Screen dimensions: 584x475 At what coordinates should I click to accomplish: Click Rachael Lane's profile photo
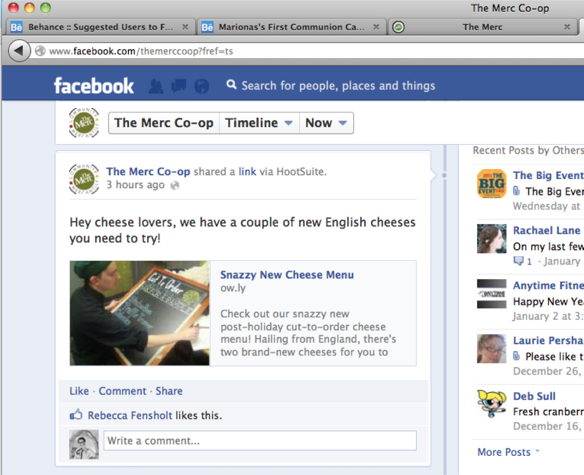491,239
